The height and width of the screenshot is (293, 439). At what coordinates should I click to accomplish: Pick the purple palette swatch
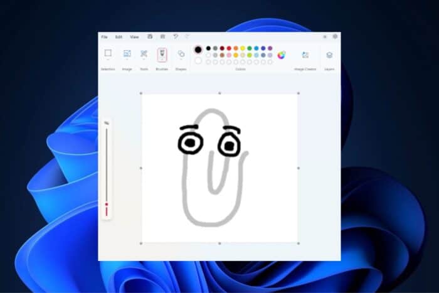pos(270,48)
